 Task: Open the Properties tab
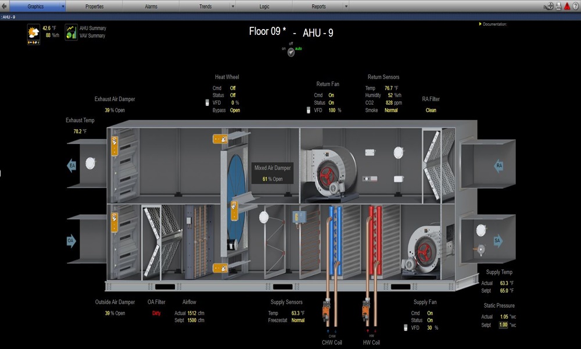(94, 6)
